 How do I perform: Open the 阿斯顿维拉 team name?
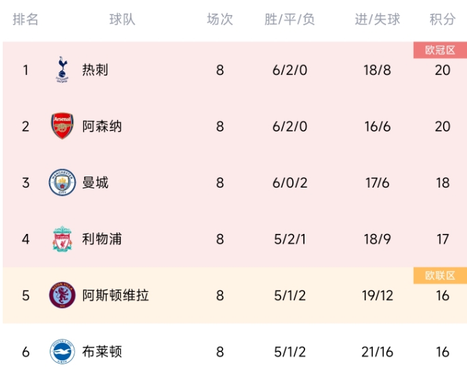(115, 295)
